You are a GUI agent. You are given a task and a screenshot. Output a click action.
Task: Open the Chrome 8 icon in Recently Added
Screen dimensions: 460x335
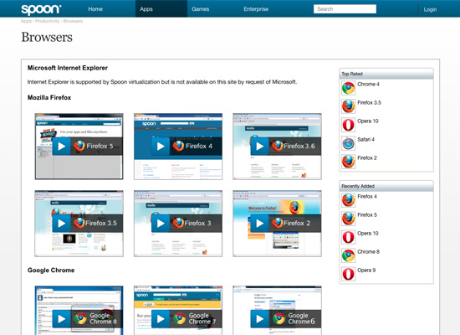pos(348,255)
